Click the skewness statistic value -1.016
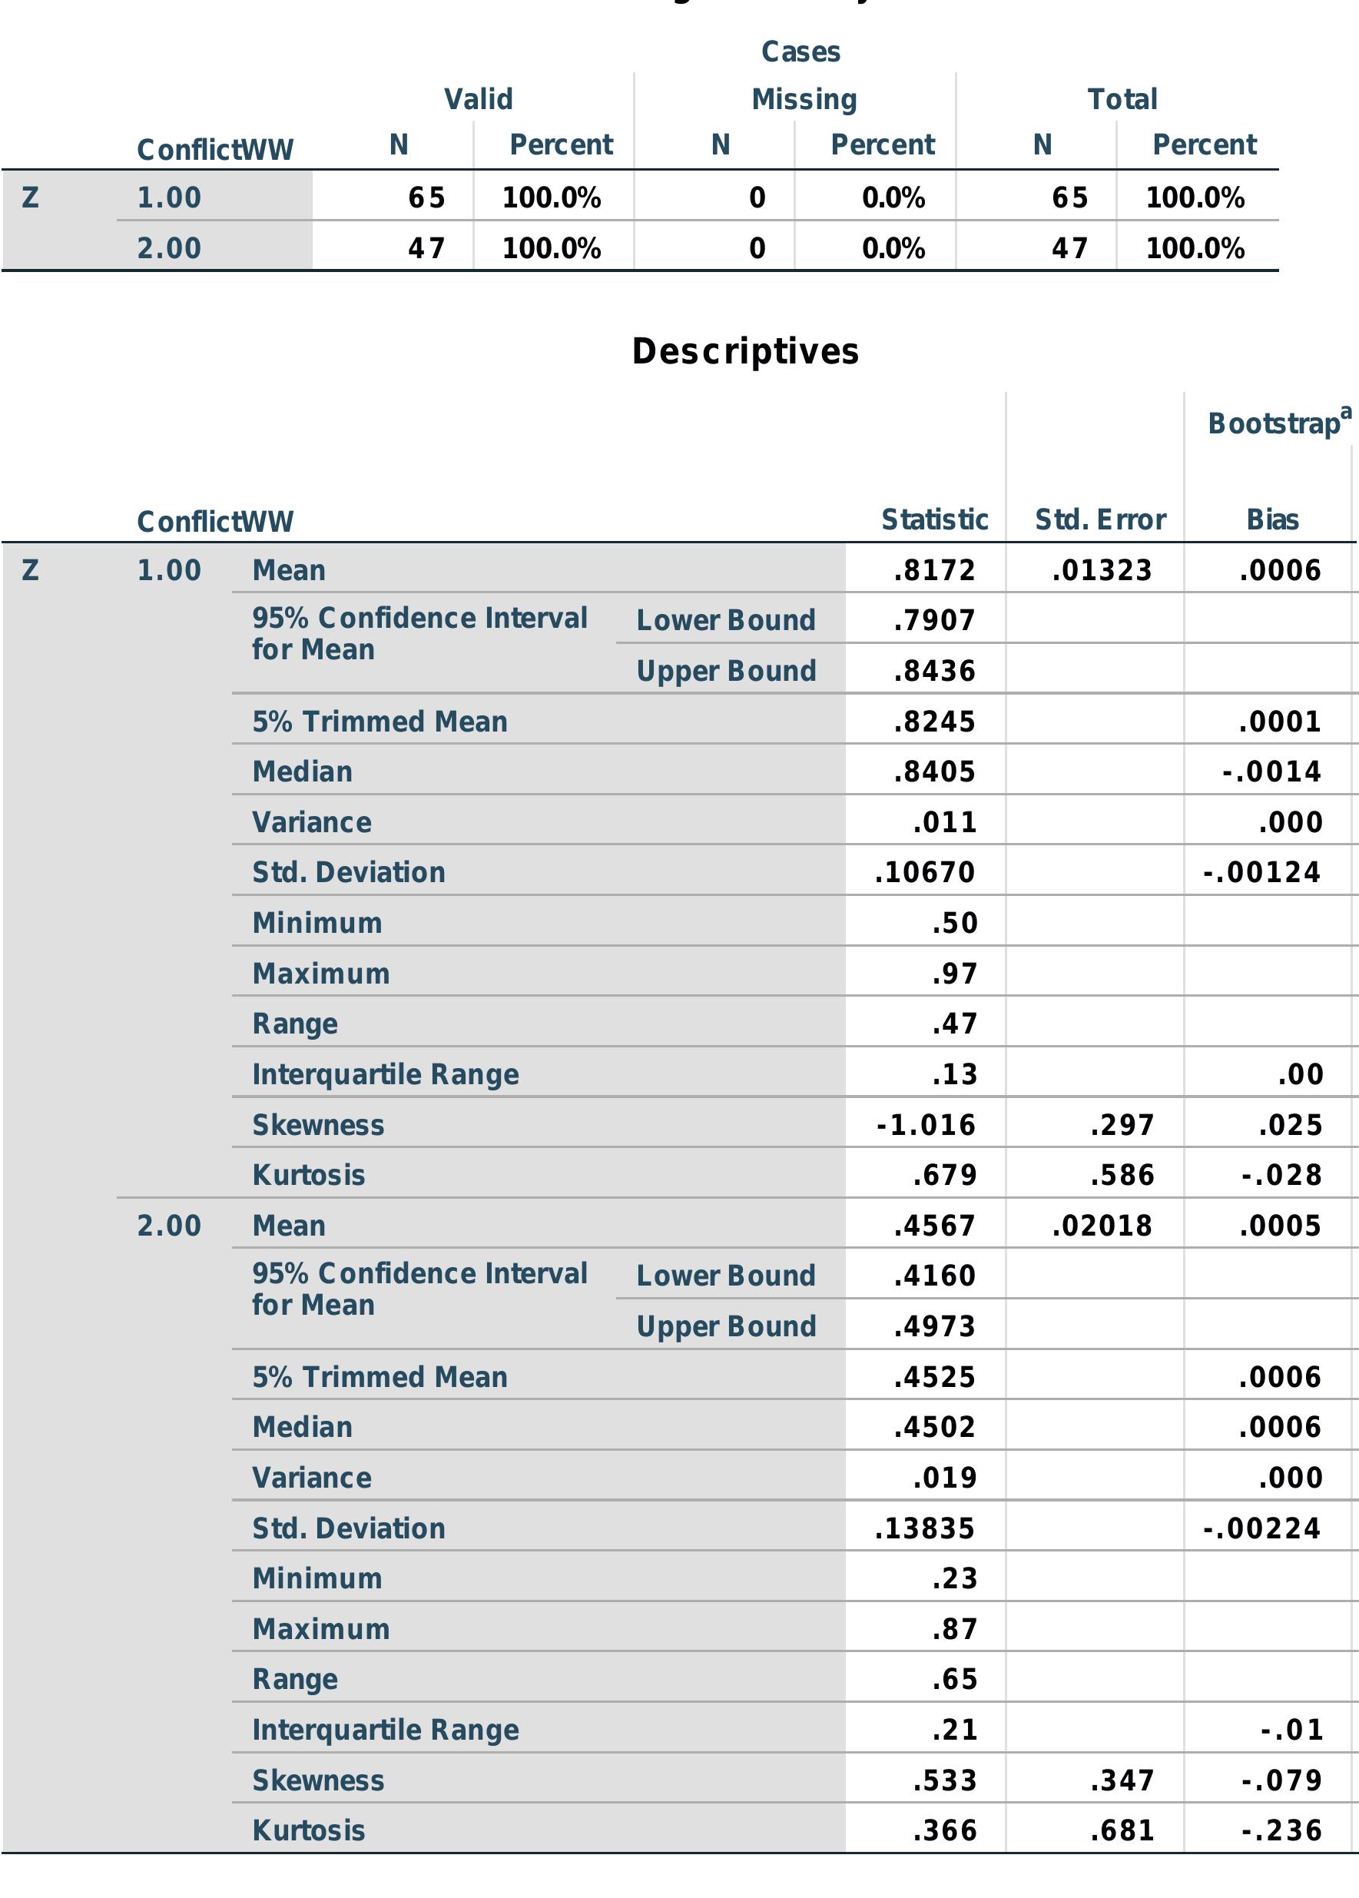1359x1898 pixels. pyautogui.click(x=926, y=1125)
